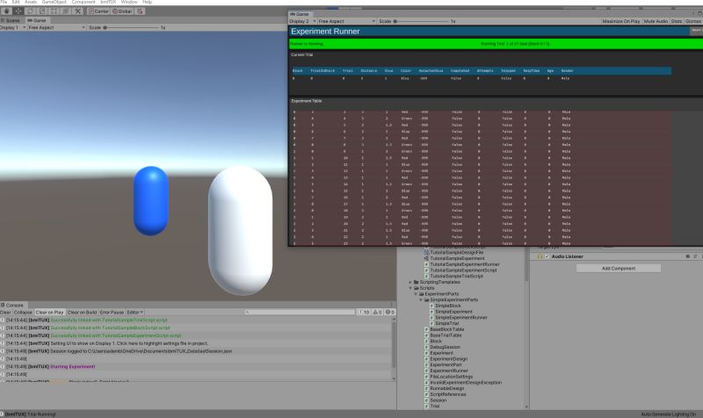Open left Game view Free Aspect dropdown

click(x=56, y=28)
